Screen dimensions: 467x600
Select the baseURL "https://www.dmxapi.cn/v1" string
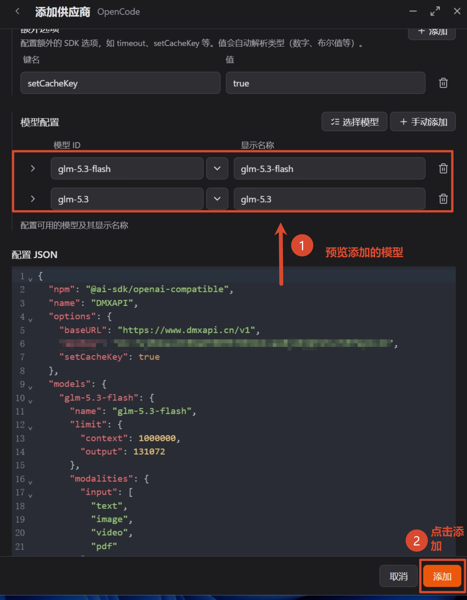[187, 330]
